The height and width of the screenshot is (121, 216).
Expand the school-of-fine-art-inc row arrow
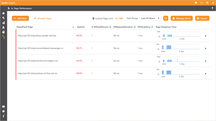(205, 73)
